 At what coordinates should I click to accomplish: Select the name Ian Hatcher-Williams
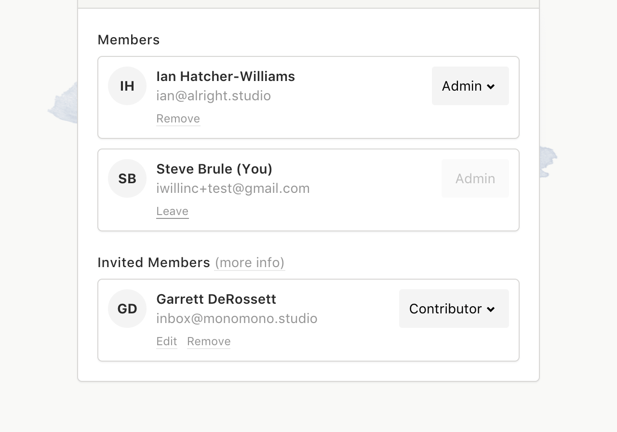[x=226, y=76]
